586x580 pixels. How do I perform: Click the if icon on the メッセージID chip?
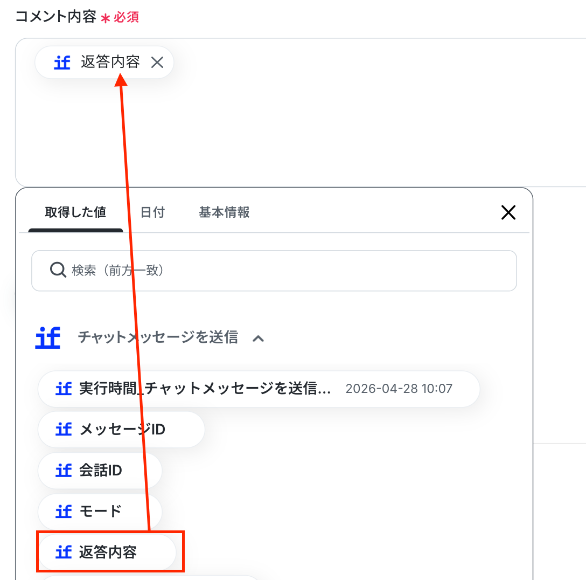pos(64,430)
